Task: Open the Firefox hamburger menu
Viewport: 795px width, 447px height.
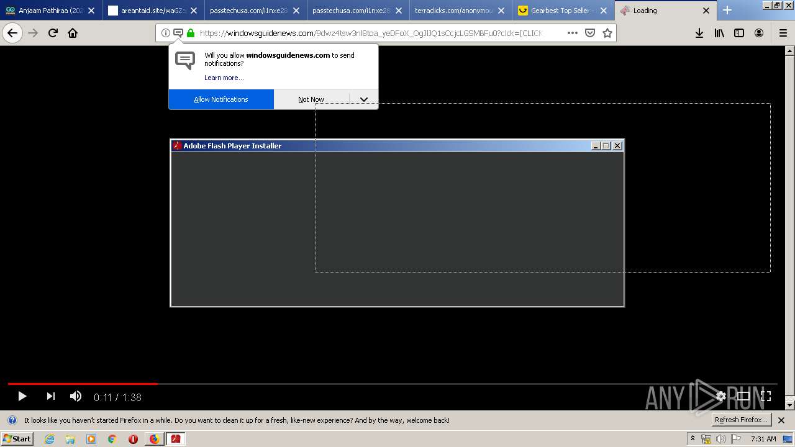Action: (783, 33)
